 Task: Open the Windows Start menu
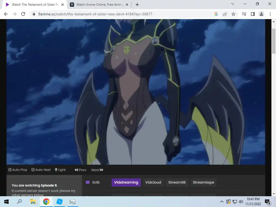[x=6, y=202]
